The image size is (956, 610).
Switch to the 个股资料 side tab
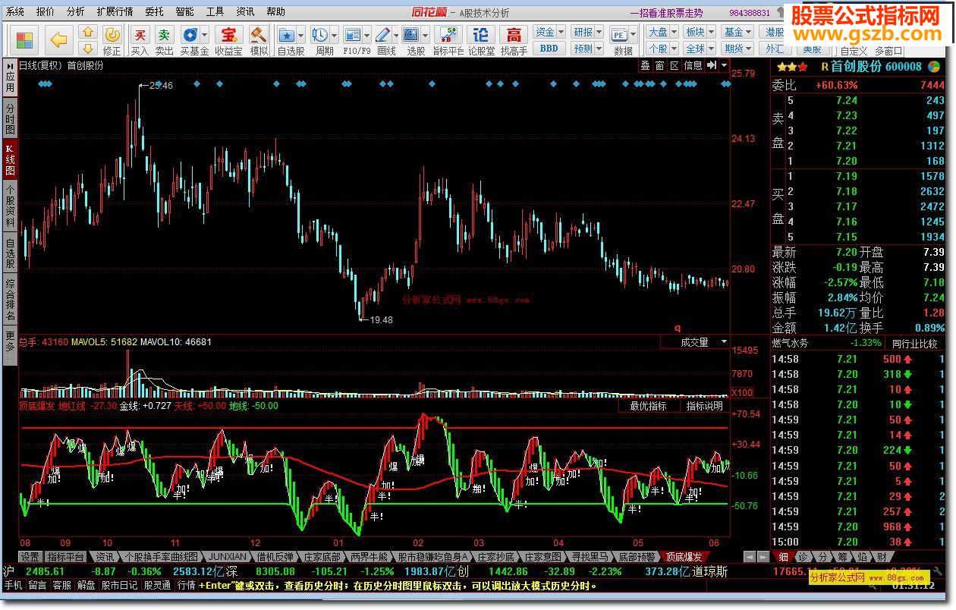tap(10, 205)
